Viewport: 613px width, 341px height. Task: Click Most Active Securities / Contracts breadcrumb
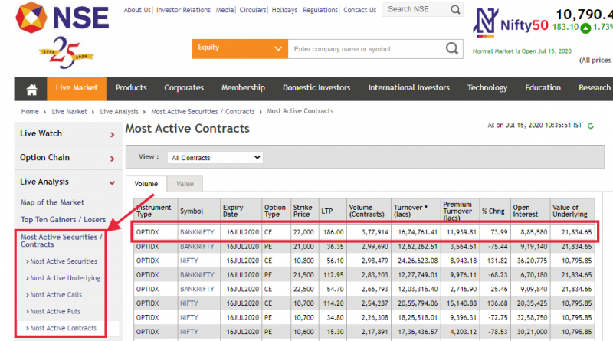[203, 111]
